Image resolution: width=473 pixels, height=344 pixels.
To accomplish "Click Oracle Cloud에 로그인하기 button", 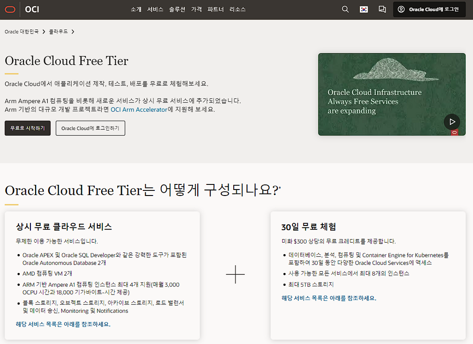I will 90,128.
